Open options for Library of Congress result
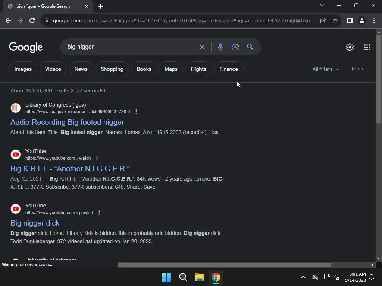 (136, 112)
